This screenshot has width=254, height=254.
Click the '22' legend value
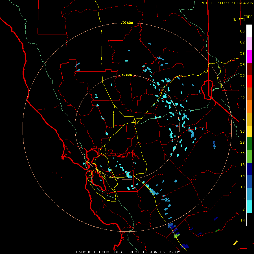(242, 154)
